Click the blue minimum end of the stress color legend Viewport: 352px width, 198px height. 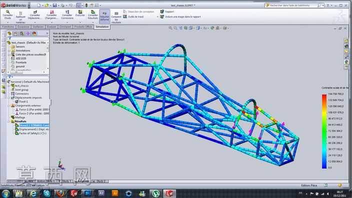click(324, 166)
